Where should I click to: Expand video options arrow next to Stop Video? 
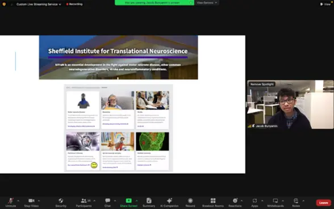(x=39, y=200)
